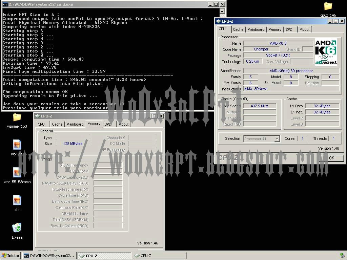Select the Cache tab in the Memory CPU-Z window
347x260 pixels.
pos(57,124)
